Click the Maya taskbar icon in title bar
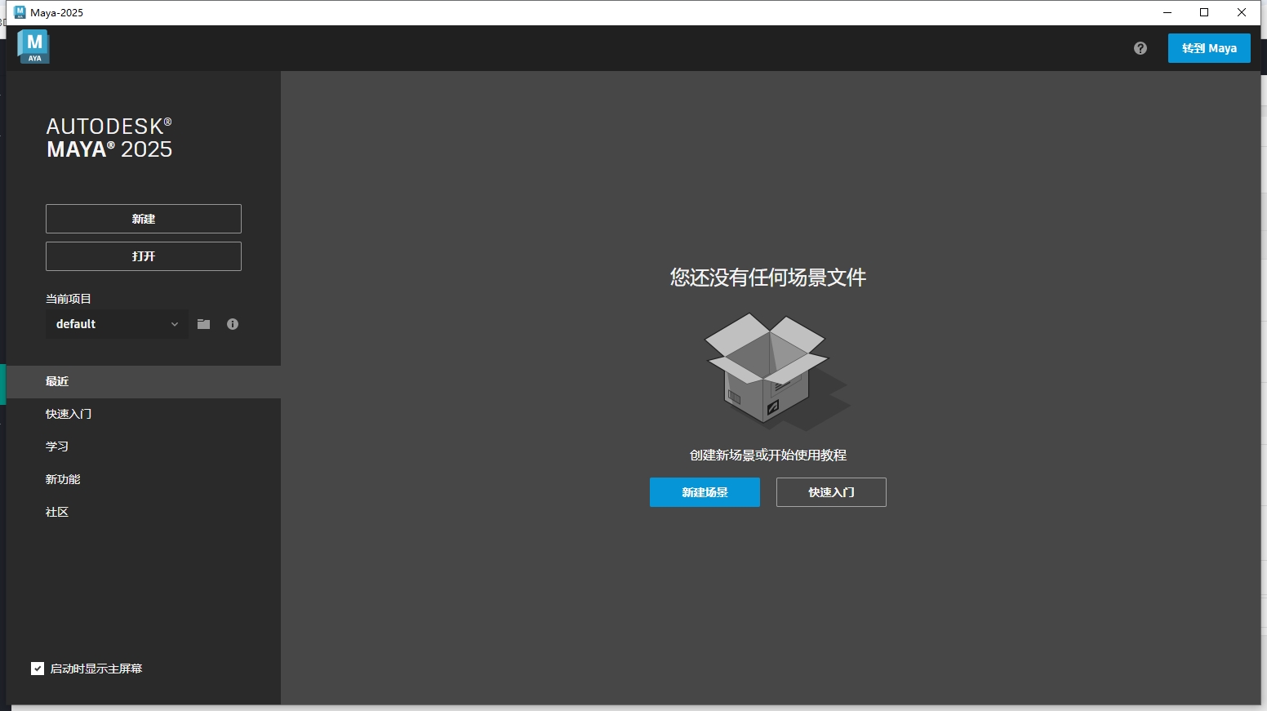The width and height of the screenshot is (1267, 711). [18, 12]
